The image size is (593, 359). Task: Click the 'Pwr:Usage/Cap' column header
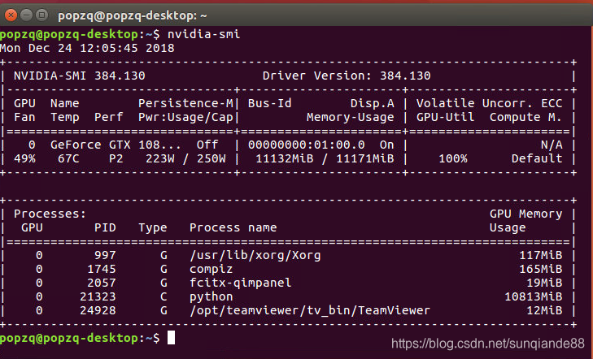[185, 118]
